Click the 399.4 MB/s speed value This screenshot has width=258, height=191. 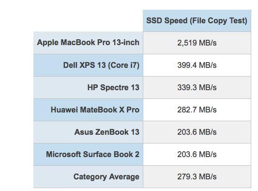pyautogui.click(x=197, y=65)
